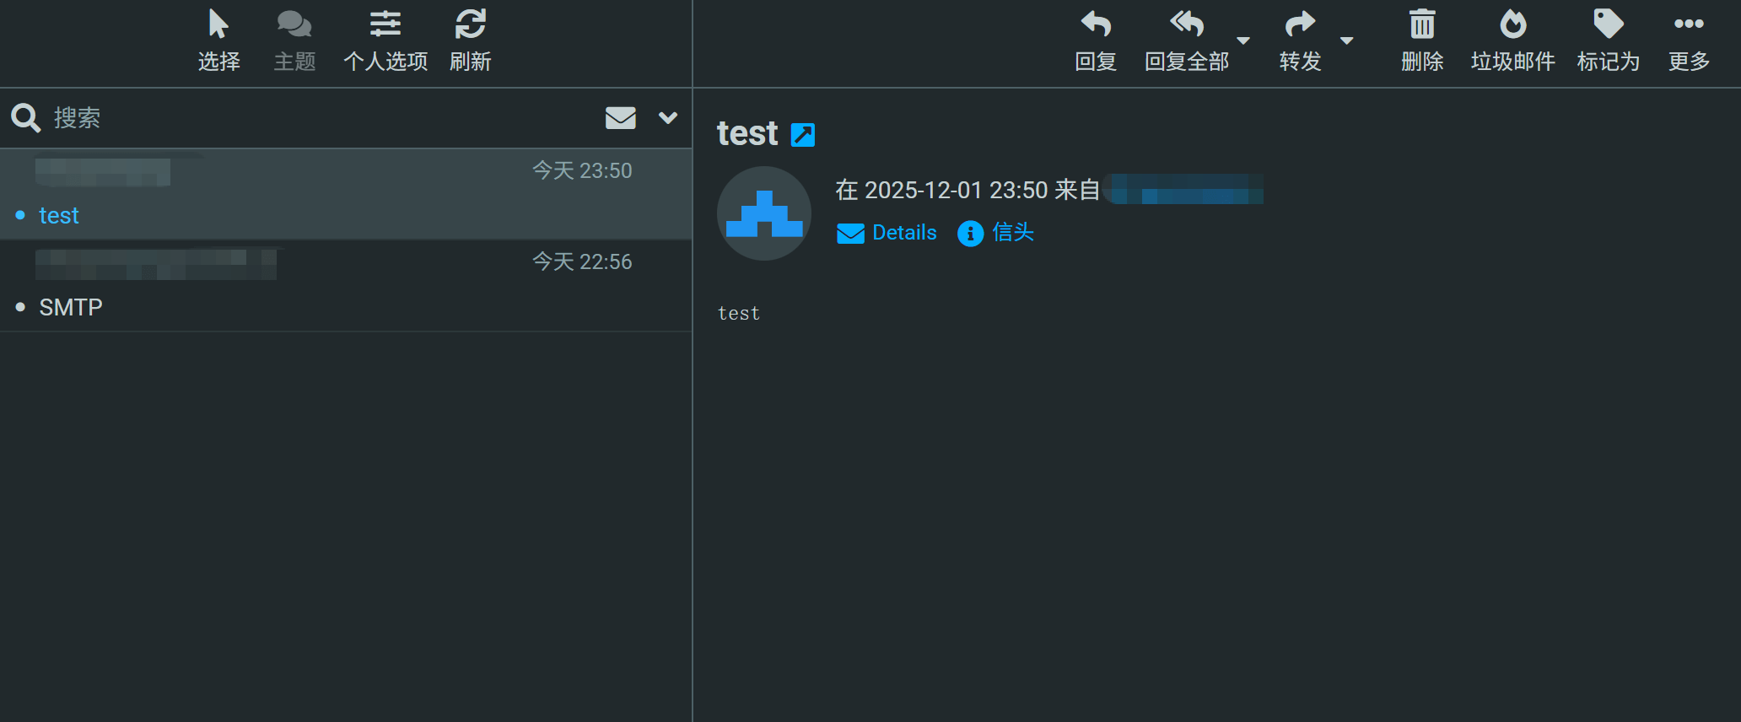1741x722 pixels.
Task: Toggle unread flag dot on SMTP message
Action: coord(20,308)
